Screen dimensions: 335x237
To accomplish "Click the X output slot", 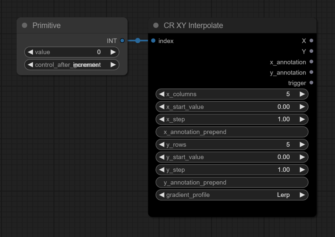I will coord(311,41).
